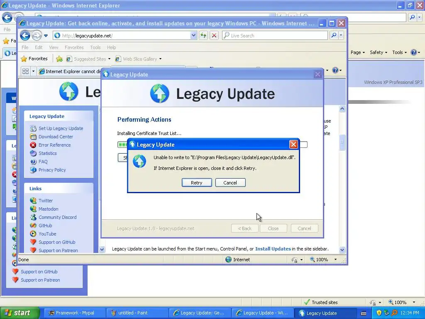
Task: Click the Quick Tabs grid icon
Action: coord(25,71)
